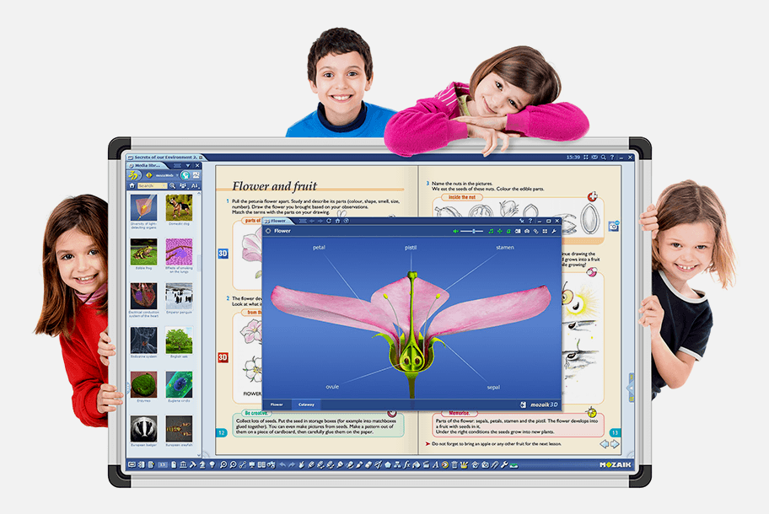Click the crown icon in the bottom toolbar
Screen dimensions: 769x514
pyautogui.click(x=464, y=464)
